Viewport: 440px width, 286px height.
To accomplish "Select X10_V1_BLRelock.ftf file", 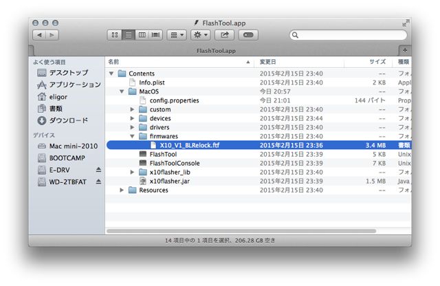I will coord(258,145).
